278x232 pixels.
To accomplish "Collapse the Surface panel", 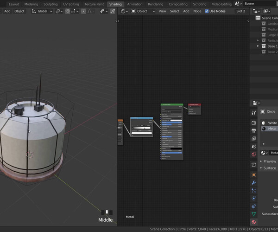I will coord(261,168).
